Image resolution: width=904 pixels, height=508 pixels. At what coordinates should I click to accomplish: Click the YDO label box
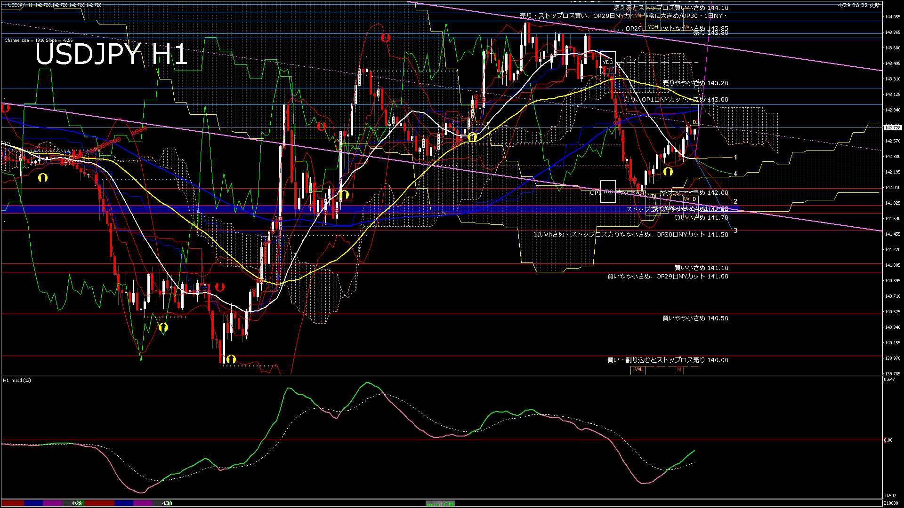click(608, 62)
